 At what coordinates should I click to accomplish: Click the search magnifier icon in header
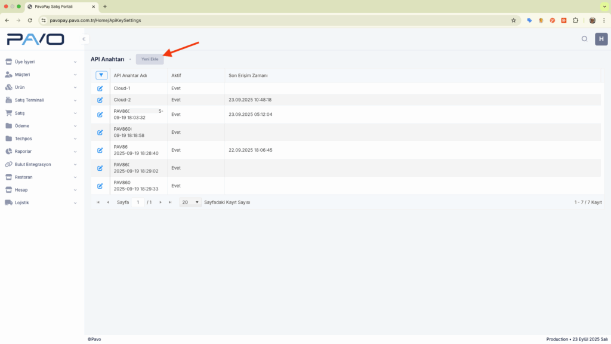pyautogui.click(x=584, y=39)
